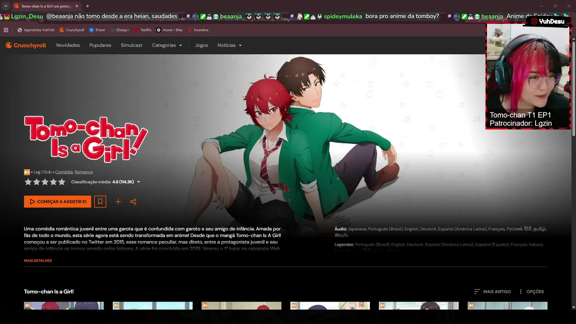Open a new browser tab
576x324 pixels.
coord(87,6)
